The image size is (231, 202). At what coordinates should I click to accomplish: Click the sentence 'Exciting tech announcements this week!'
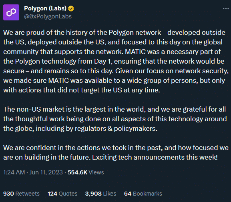pos(155,157)
